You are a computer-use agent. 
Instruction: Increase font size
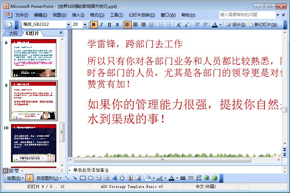coord(179,25)
